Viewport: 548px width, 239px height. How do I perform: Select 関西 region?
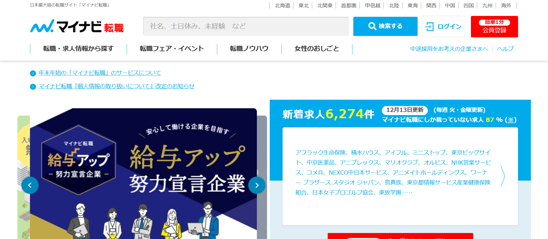(431, 5)
